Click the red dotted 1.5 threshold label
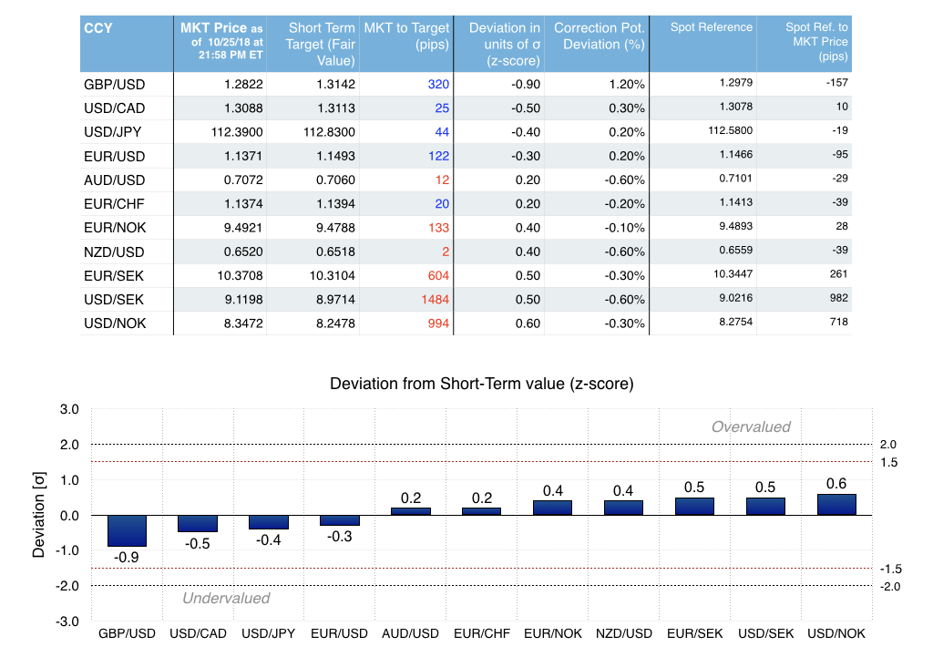 point(889,463)
